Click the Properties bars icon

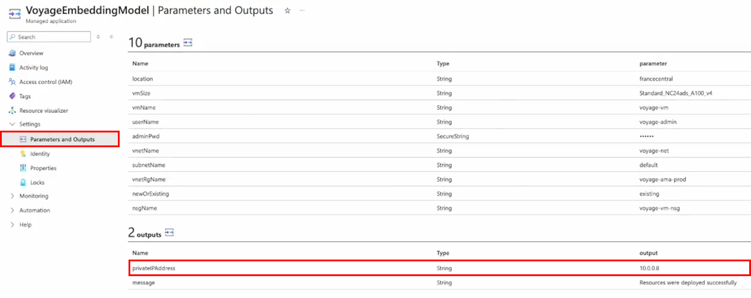23,168
